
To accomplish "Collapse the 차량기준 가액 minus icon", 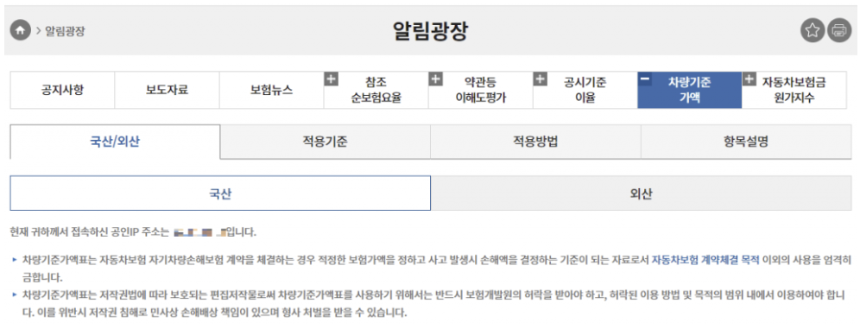I will pos(644,79).
